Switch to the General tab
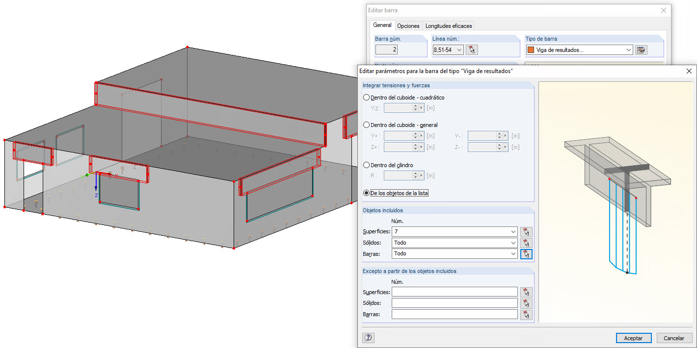This screenshot has height=348, width=697. click(x=382, y=25)
